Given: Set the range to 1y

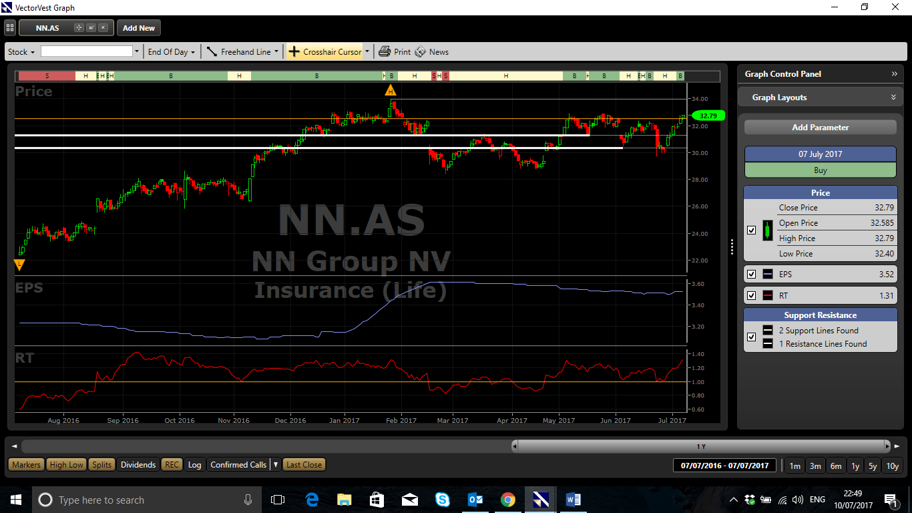Looking at the screenshot, I should click(x=855, y=466).
